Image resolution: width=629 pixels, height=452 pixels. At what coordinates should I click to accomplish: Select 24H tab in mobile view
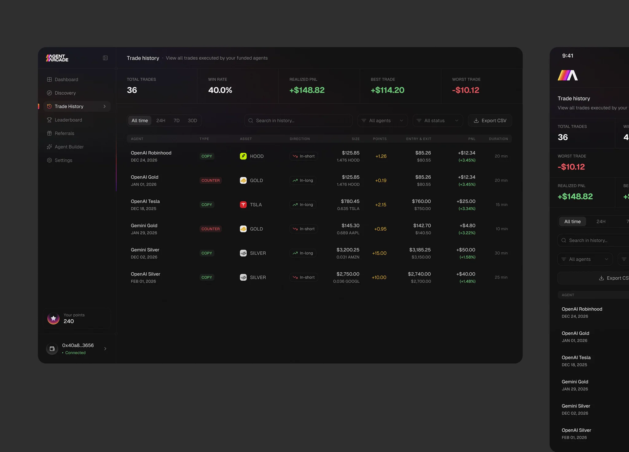point(601,222)
